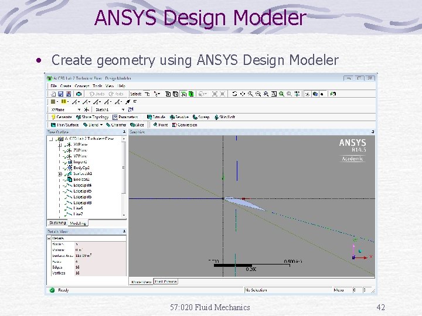The width and height of the screenshot is (422, 316).
Task: Select the Revolve feature tool
Action: pyautogui.click(x=179, y=117)
